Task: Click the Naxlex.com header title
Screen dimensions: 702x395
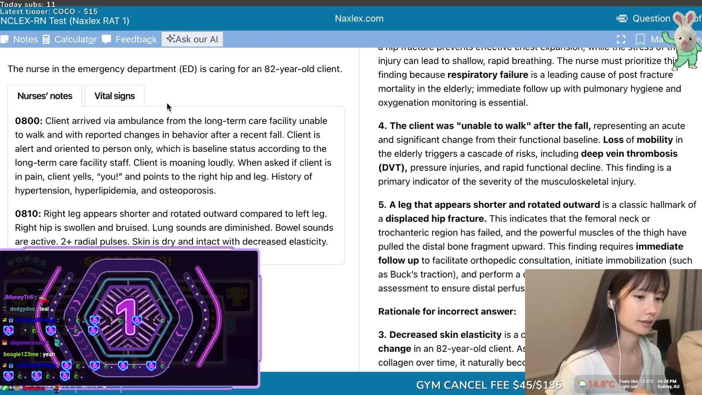Action: pos(359,19)
